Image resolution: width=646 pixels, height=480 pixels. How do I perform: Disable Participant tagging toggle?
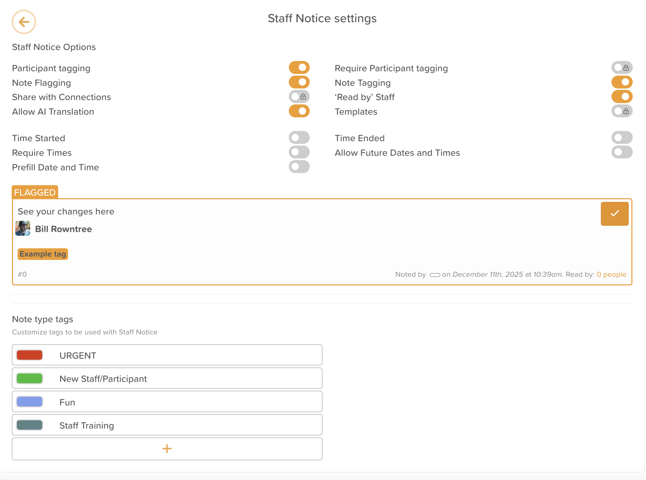point(299,68)
